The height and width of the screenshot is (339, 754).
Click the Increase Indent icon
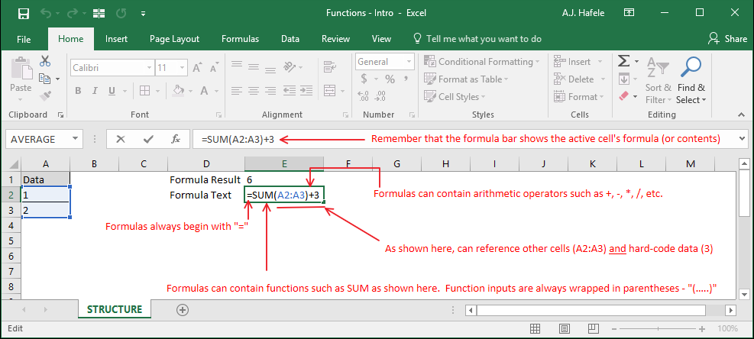click(306, 90)
